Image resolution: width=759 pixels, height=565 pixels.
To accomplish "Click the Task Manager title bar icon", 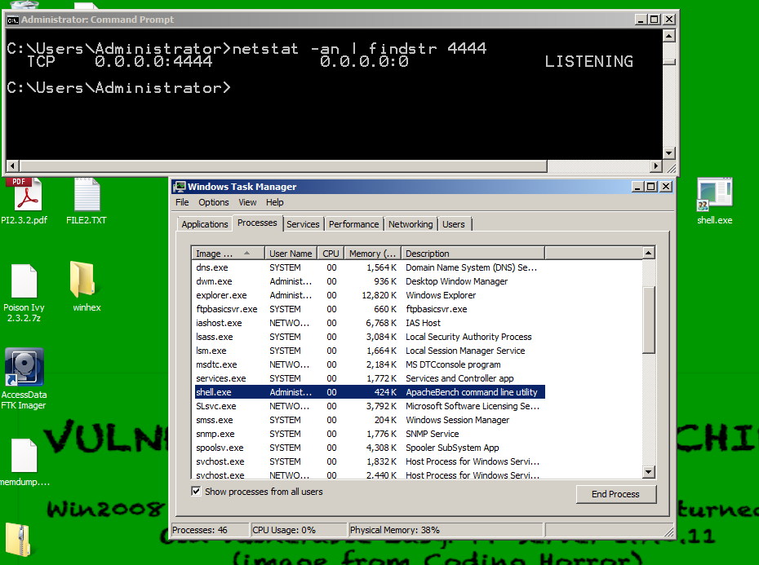I will tap(180, 187).
